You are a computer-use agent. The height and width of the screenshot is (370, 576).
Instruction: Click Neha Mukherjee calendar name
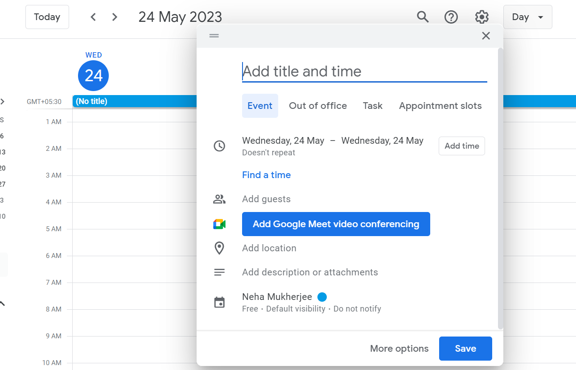(277, 297)
